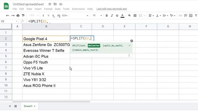
Task: Increase decimal places
Action: coord(58,16)
